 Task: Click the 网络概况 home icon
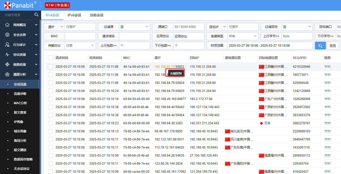click(7, 25)
